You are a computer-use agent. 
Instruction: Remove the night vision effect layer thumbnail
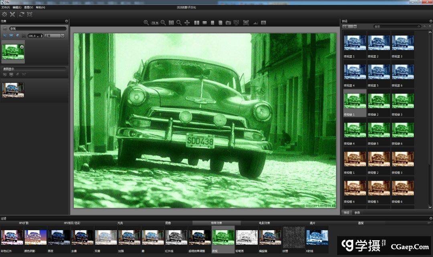(22, 47)
